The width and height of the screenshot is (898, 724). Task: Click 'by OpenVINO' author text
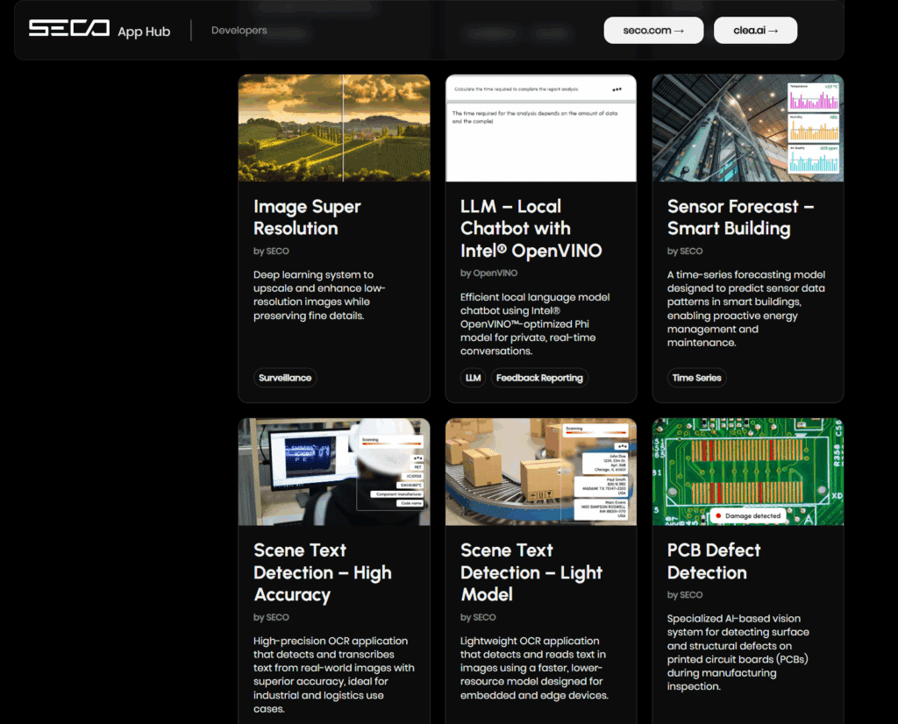(488, 273)
